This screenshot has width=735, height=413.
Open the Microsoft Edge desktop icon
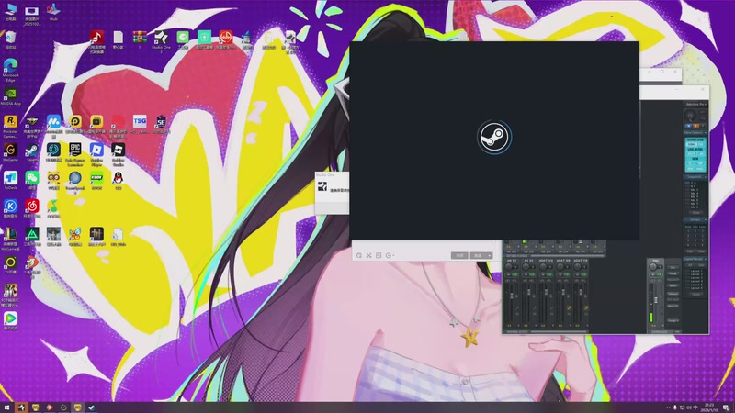click(10, 66)
